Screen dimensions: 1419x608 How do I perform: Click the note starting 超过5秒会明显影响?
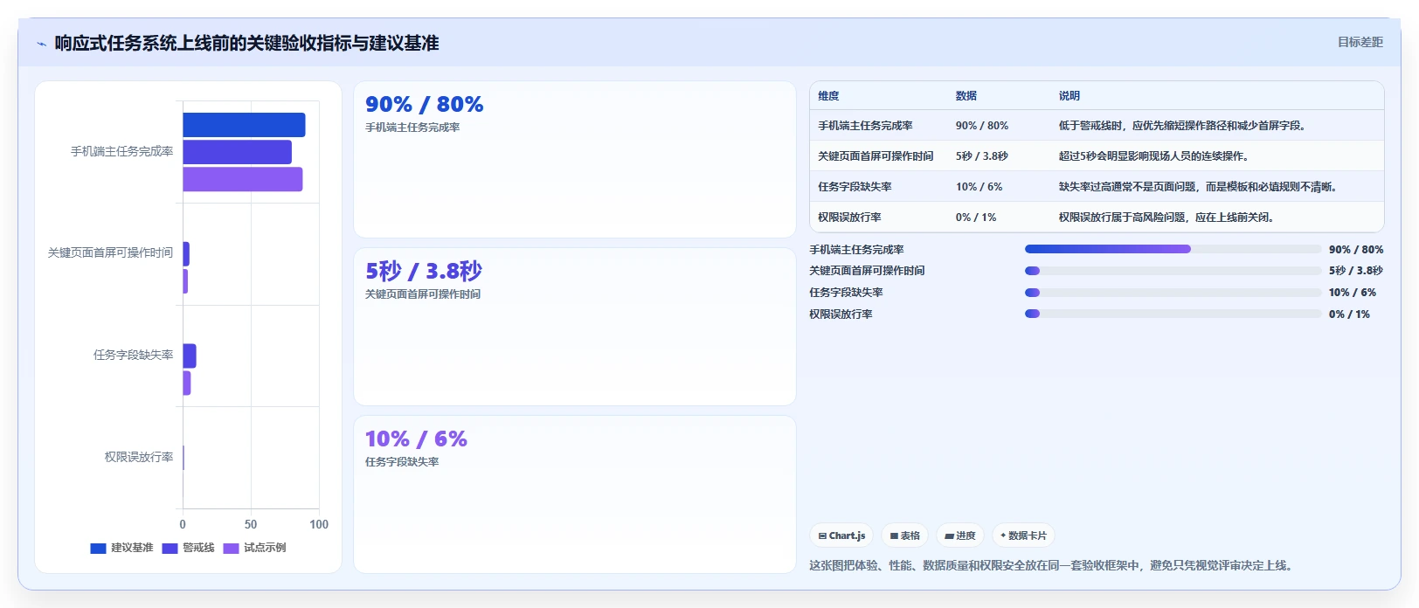click(x=1155, y=156)
